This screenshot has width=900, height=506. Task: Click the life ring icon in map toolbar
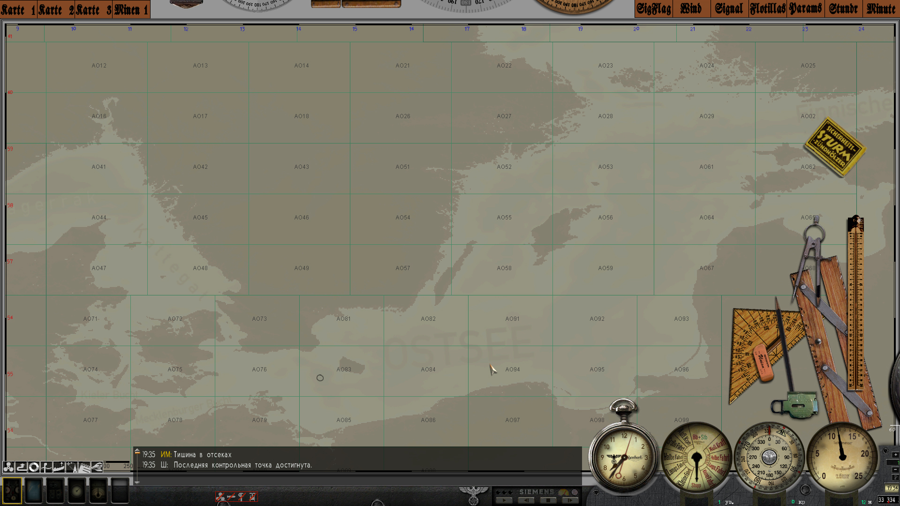coord(34,467)
